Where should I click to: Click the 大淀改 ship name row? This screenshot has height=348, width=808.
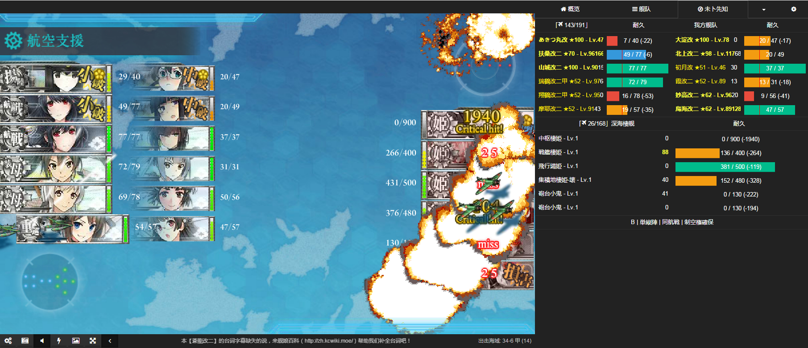pyautogui.click(x=702, y=40)
